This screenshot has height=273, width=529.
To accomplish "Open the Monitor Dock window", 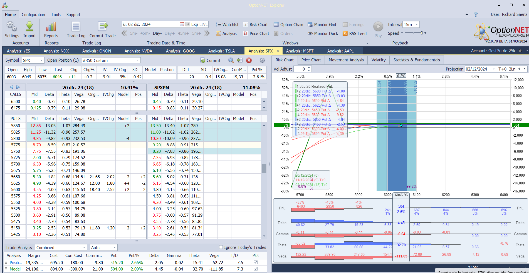I will [323, 34].
